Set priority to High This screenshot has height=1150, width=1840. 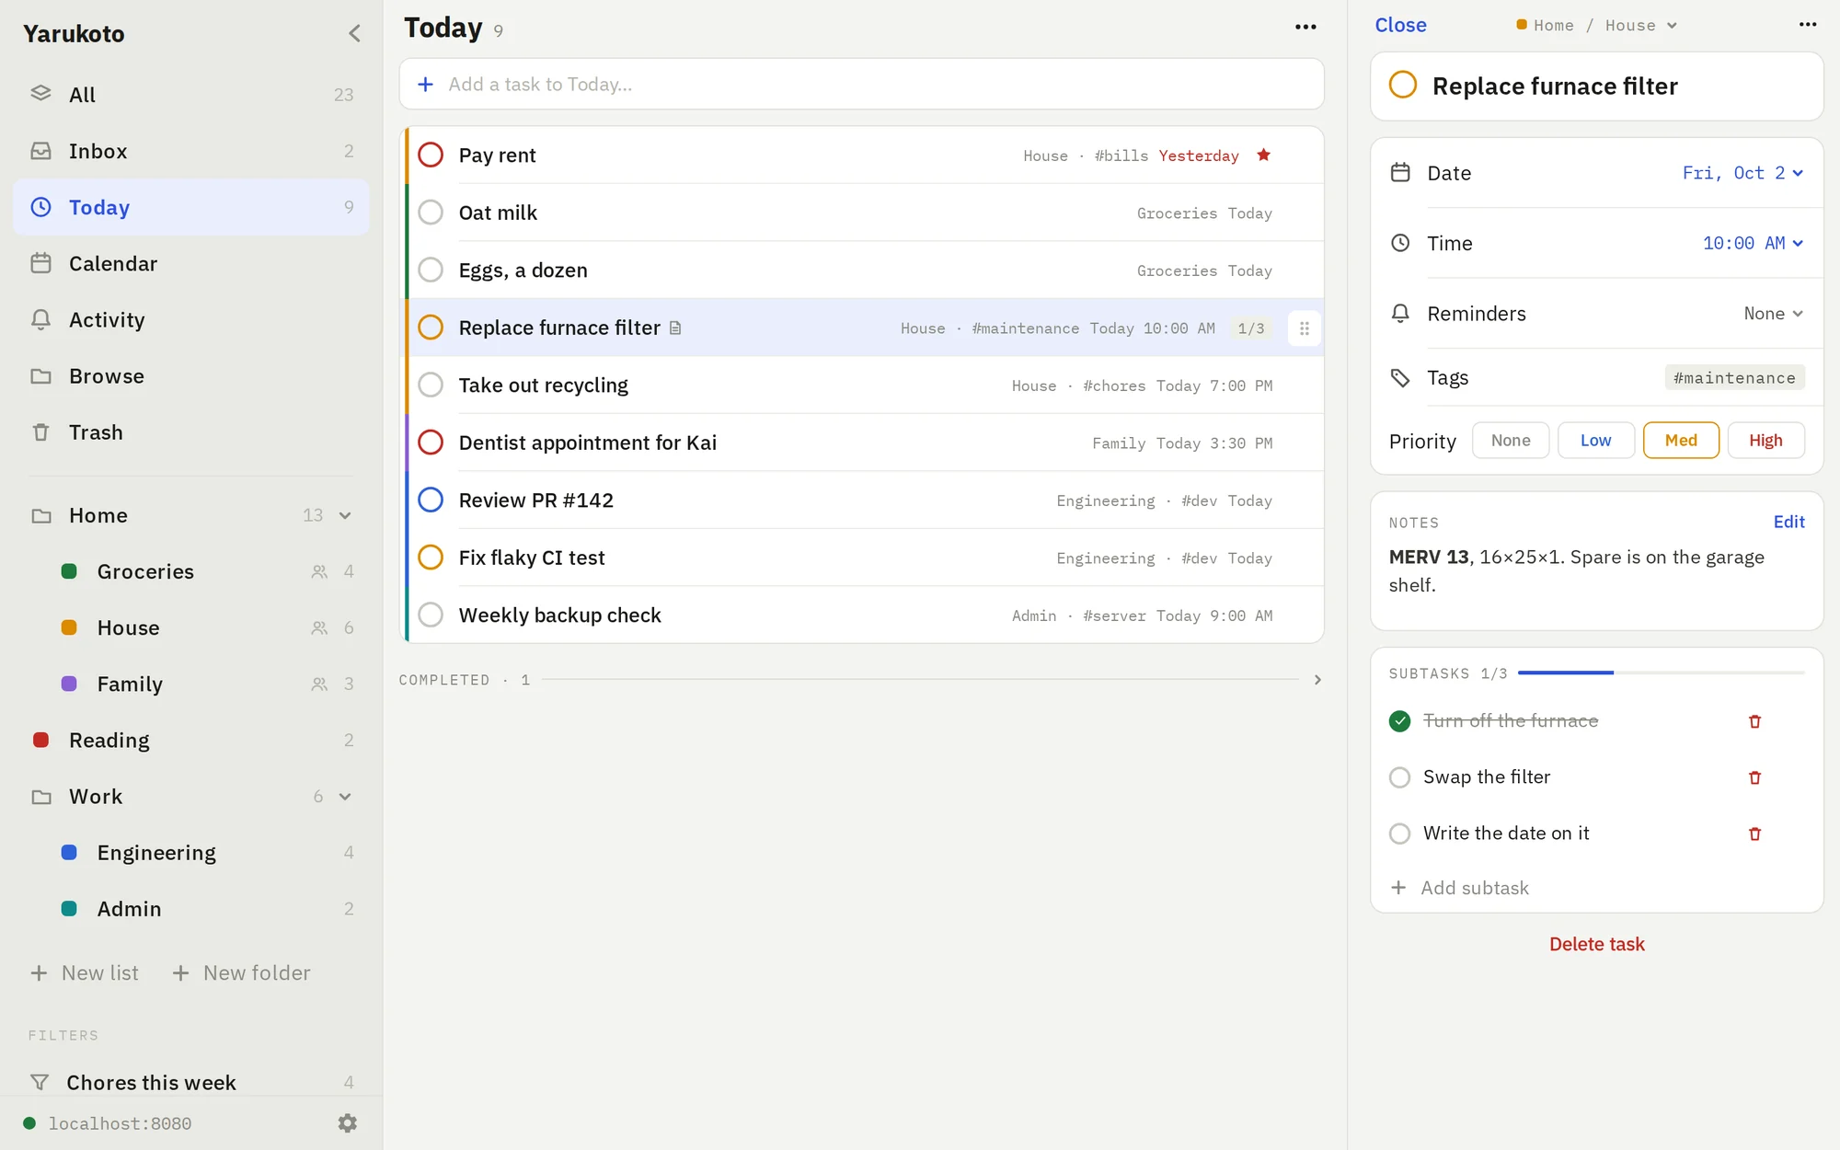click(x=1765, y=441)
